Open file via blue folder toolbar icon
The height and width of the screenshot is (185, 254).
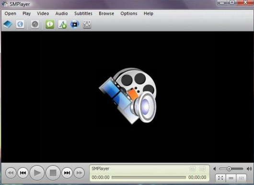pos(8,24)
